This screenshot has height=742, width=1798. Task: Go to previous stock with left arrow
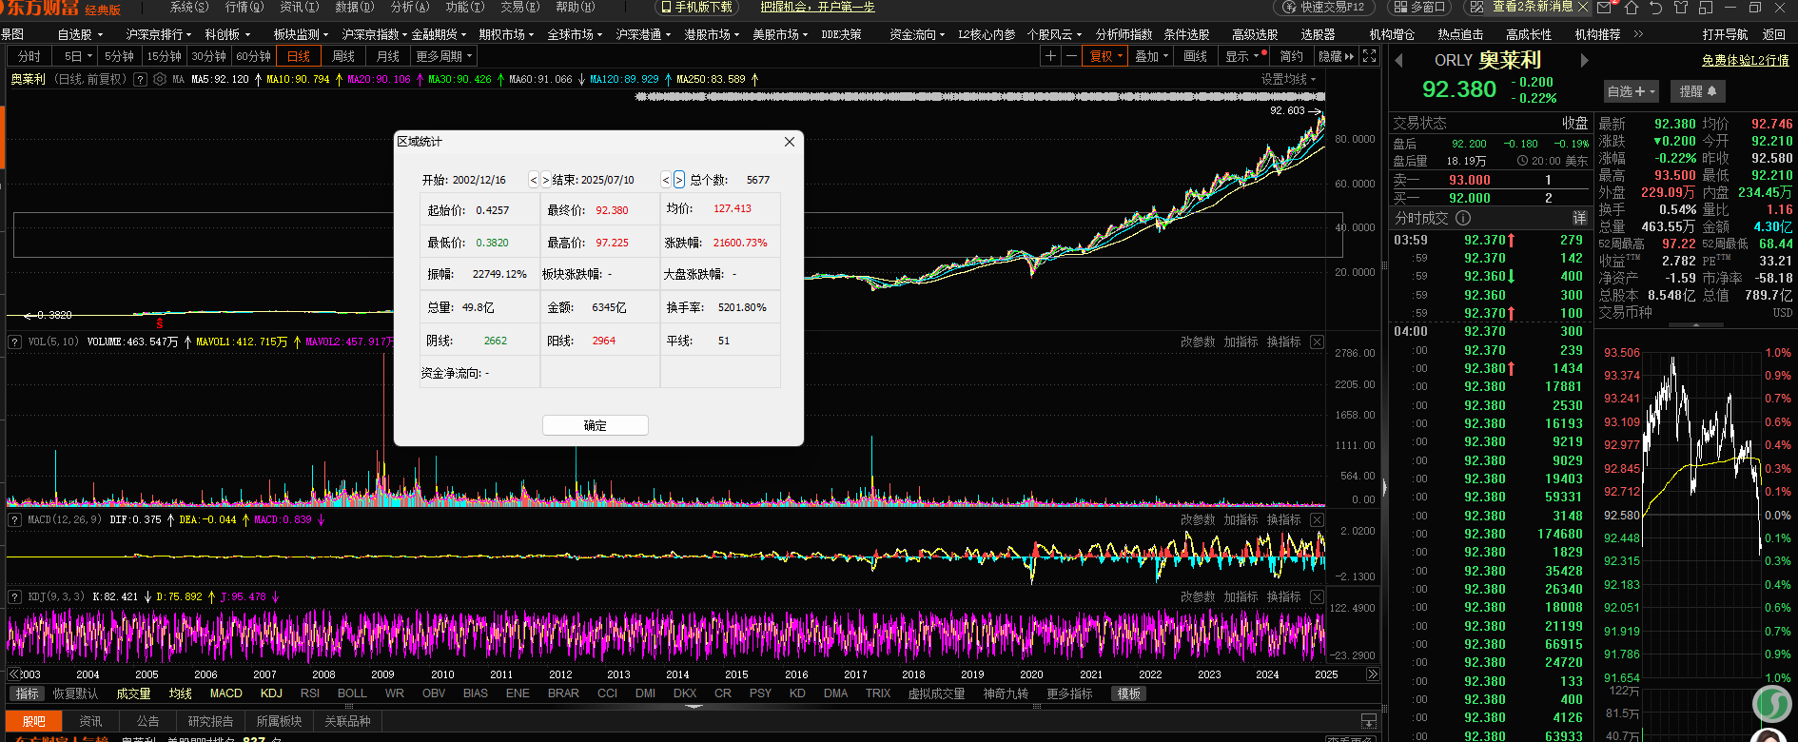(1398, 60)
